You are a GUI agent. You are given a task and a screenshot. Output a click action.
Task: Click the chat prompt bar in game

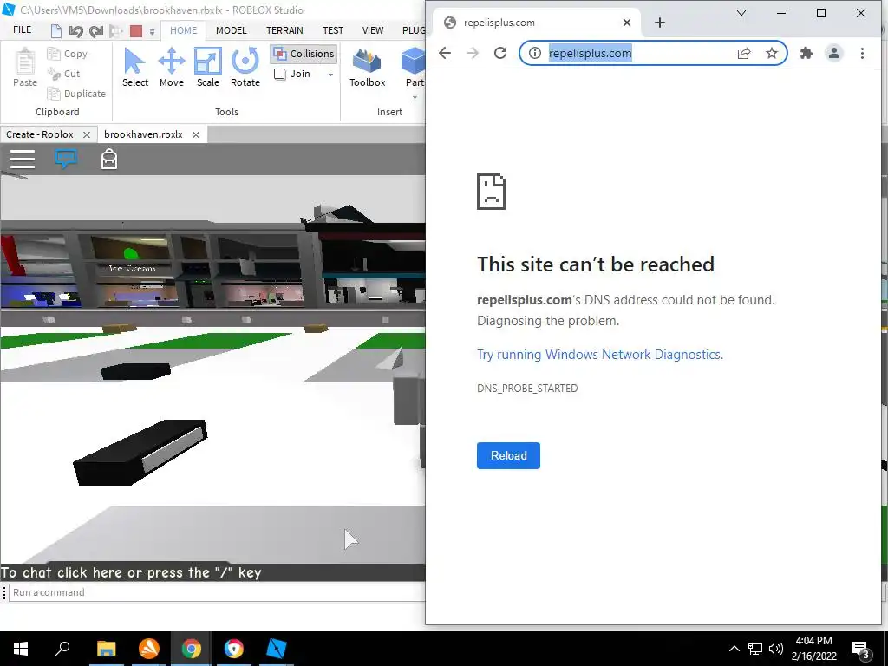click(212, 572)
